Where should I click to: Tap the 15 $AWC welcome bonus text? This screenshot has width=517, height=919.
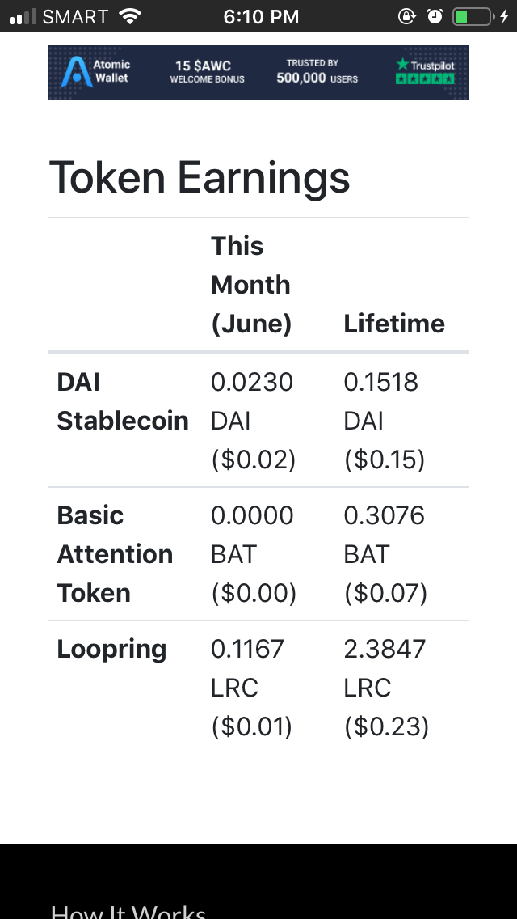pyautogui.click(x=208, y=72)
